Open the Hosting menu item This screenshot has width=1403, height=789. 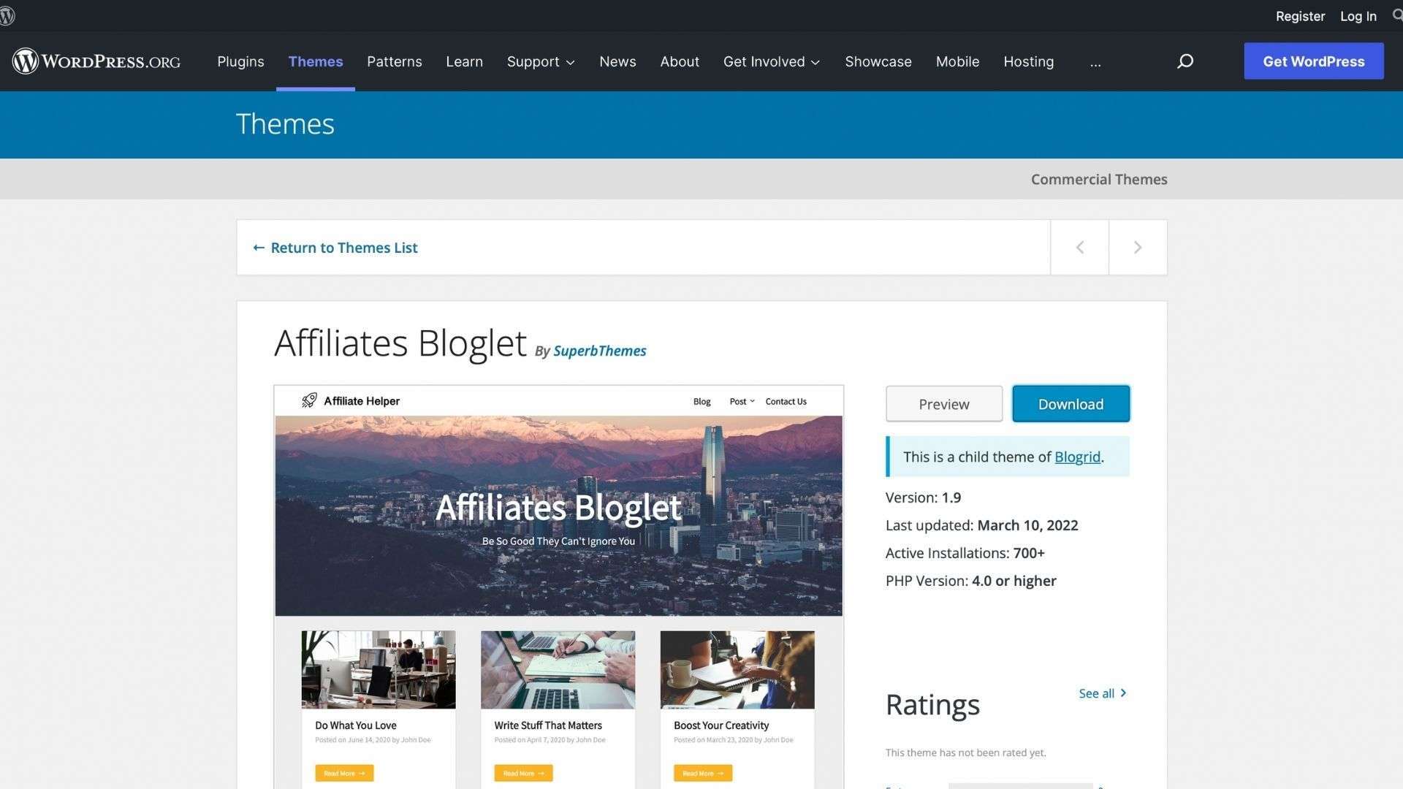1028,61
